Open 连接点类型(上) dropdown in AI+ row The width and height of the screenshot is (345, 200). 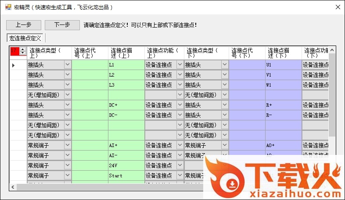click(x=68, y=145)
